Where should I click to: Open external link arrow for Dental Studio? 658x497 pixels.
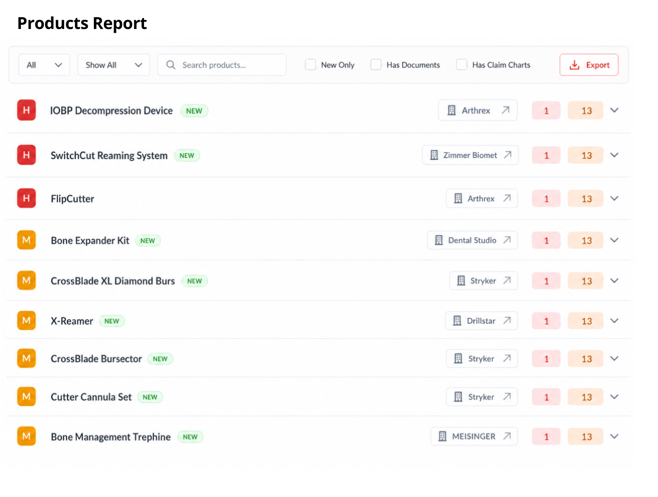(507, 240)
